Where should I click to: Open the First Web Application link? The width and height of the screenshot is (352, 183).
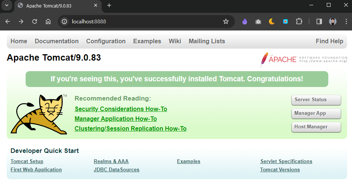pos(36,170)
